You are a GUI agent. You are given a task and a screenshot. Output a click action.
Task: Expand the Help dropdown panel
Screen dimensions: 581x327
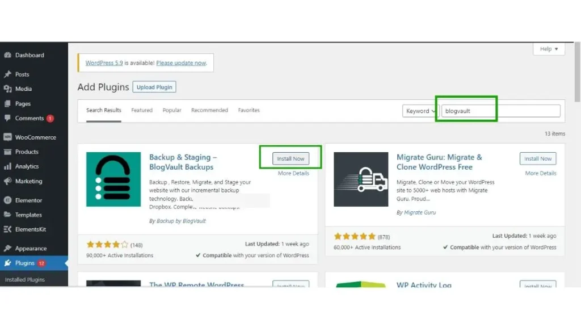tap(549, 49)
